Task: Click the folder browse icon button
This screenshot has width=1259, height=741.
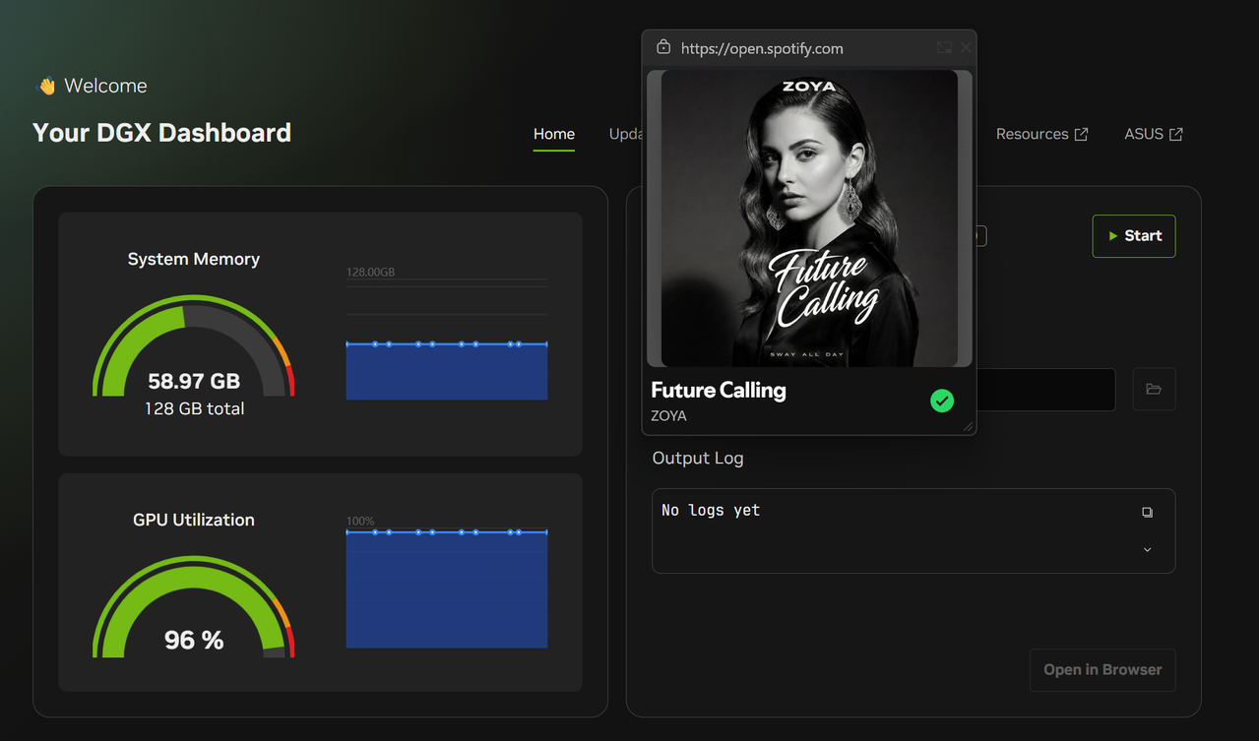Action: (x=1154, y=390)
